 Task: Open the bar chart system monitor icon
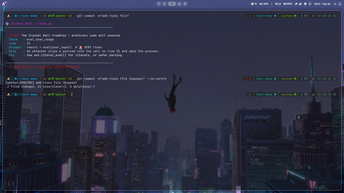[300, 4]
